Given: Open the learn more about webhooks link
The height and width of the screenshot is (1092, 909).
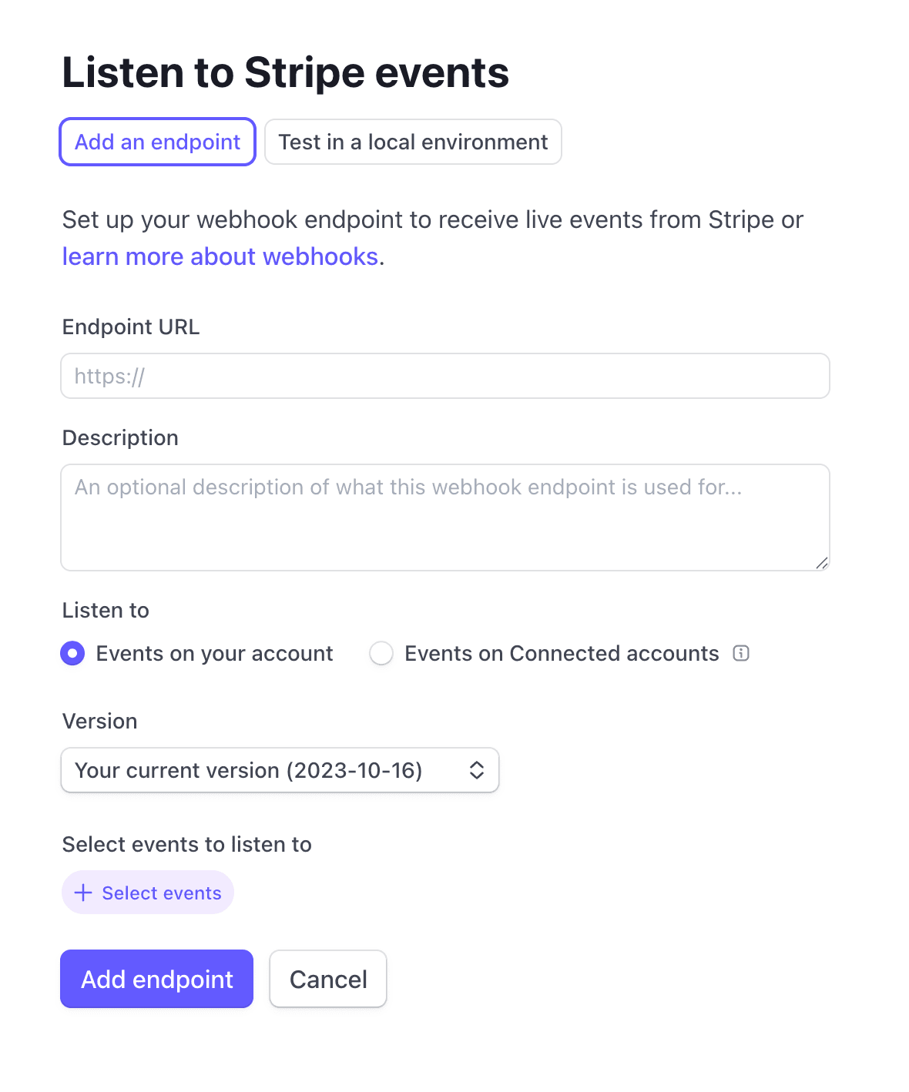Looking at the screenshot, I should pyautogui.click(x=221, y=256).
